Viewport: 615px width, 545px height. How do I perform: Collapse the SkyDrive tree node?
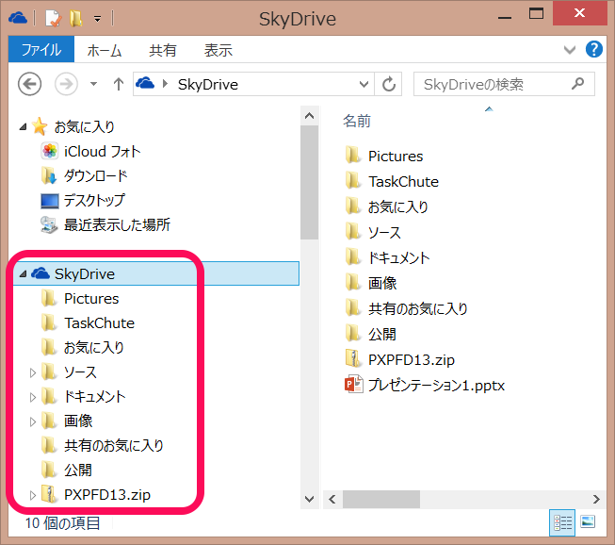pyautogui.click(x=24, y=273)
